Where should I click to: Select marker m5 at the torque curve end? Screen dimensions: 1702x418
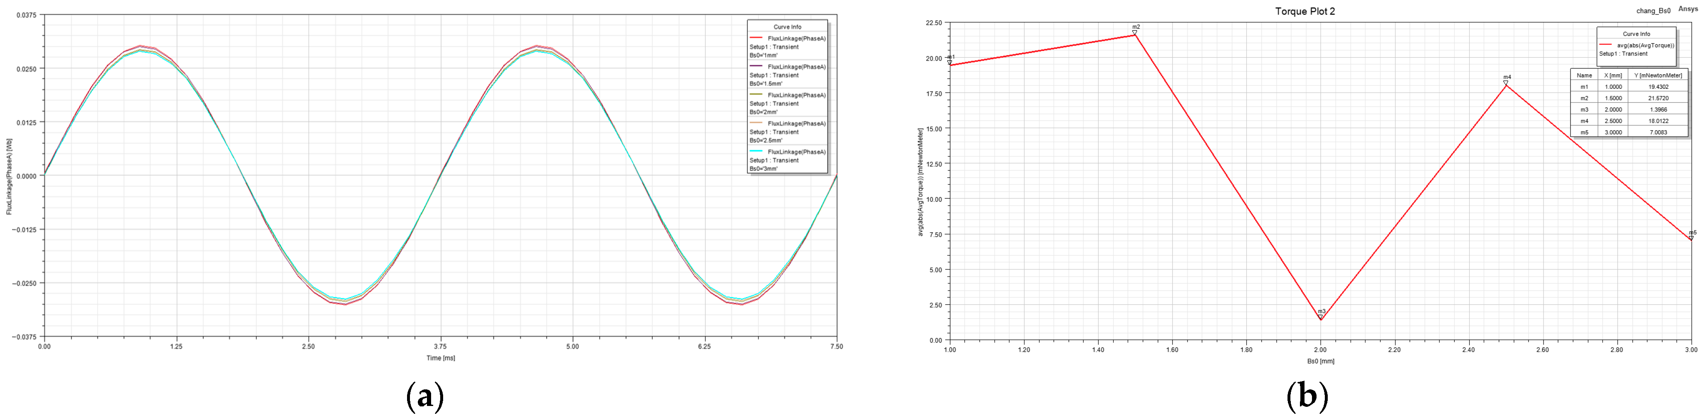[1692, 238]
